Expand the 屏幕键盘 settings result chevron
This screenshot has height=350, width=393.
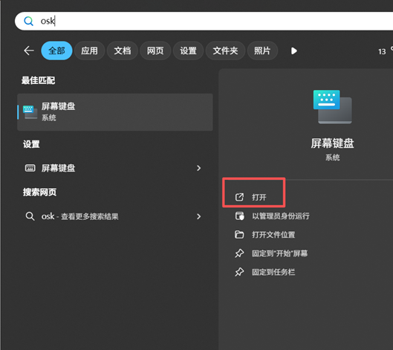click(199, 168)
